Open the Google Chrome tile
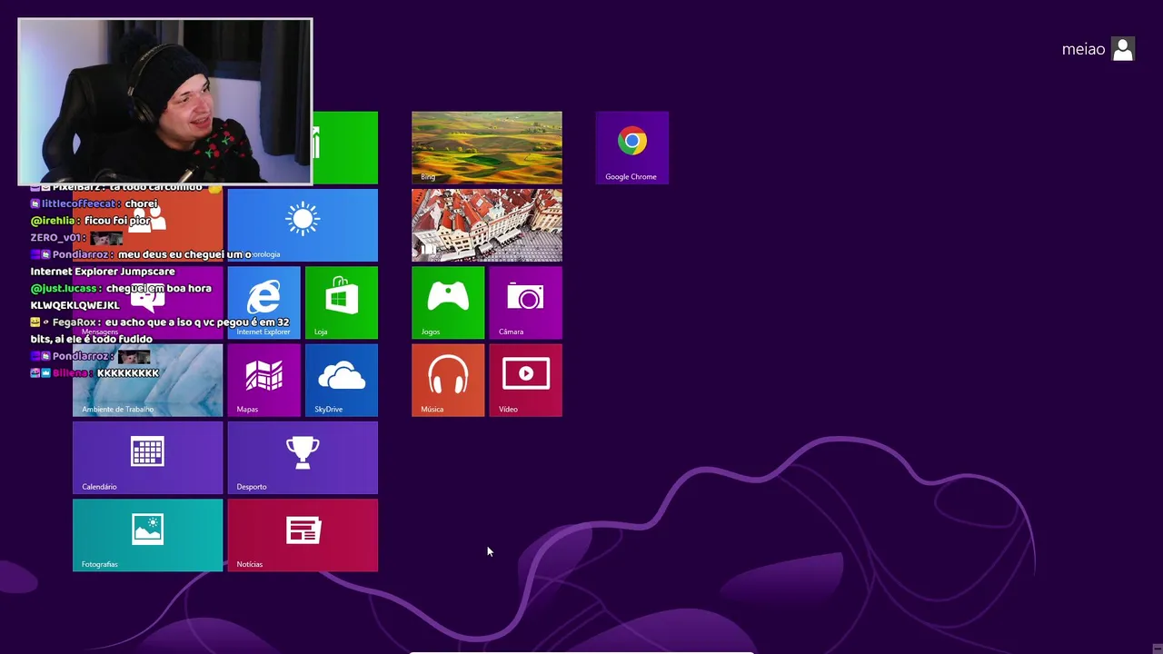This screenshot has width=1163, height=654. (x=631, y=147)
